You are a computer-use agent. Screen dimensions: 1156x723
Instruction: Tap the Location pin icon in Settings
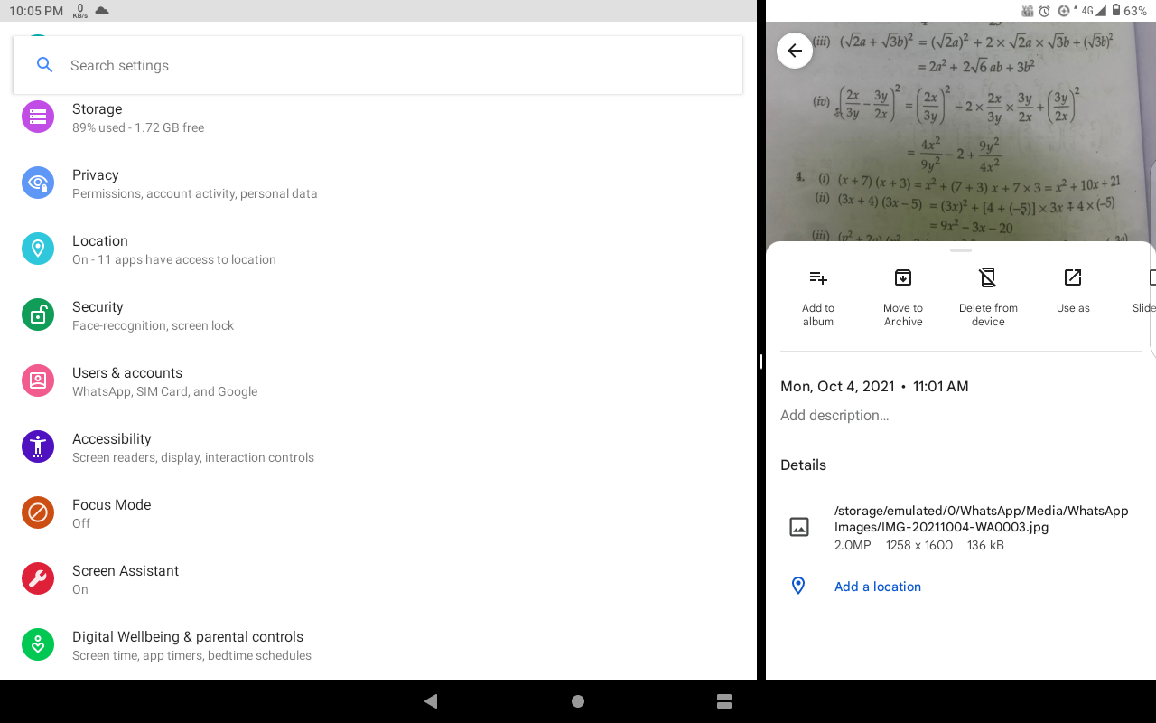tap(38, 249)
